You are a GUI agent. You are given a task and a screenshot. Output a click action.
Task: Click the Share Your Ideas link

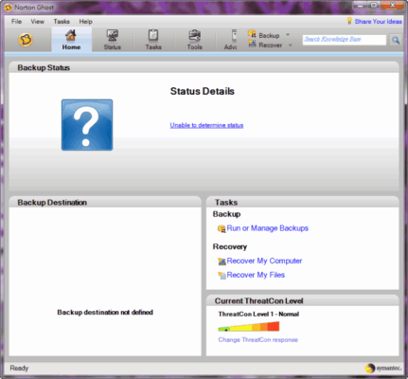coord(379,22)
